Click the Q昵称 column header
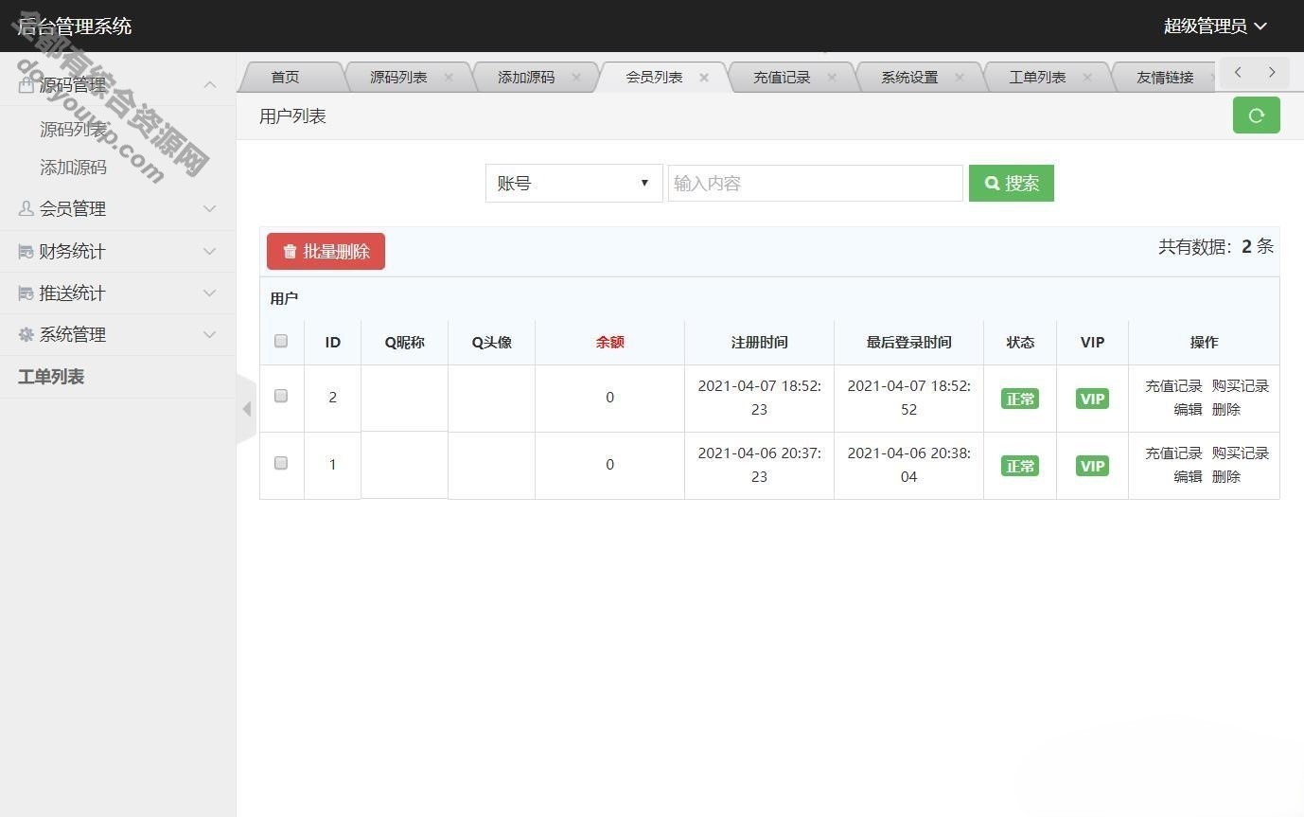The width and height of the screenshot is (1304, 817). point(404,342)
